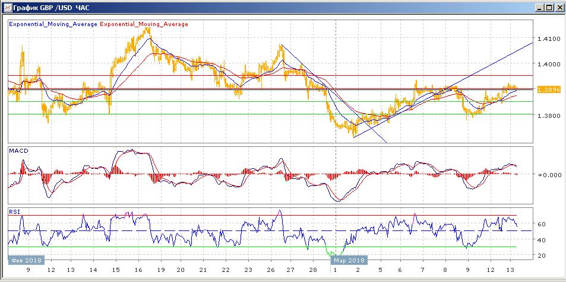
Task: Click the 1.4000 price axis label
Action: tap(547, 64)
